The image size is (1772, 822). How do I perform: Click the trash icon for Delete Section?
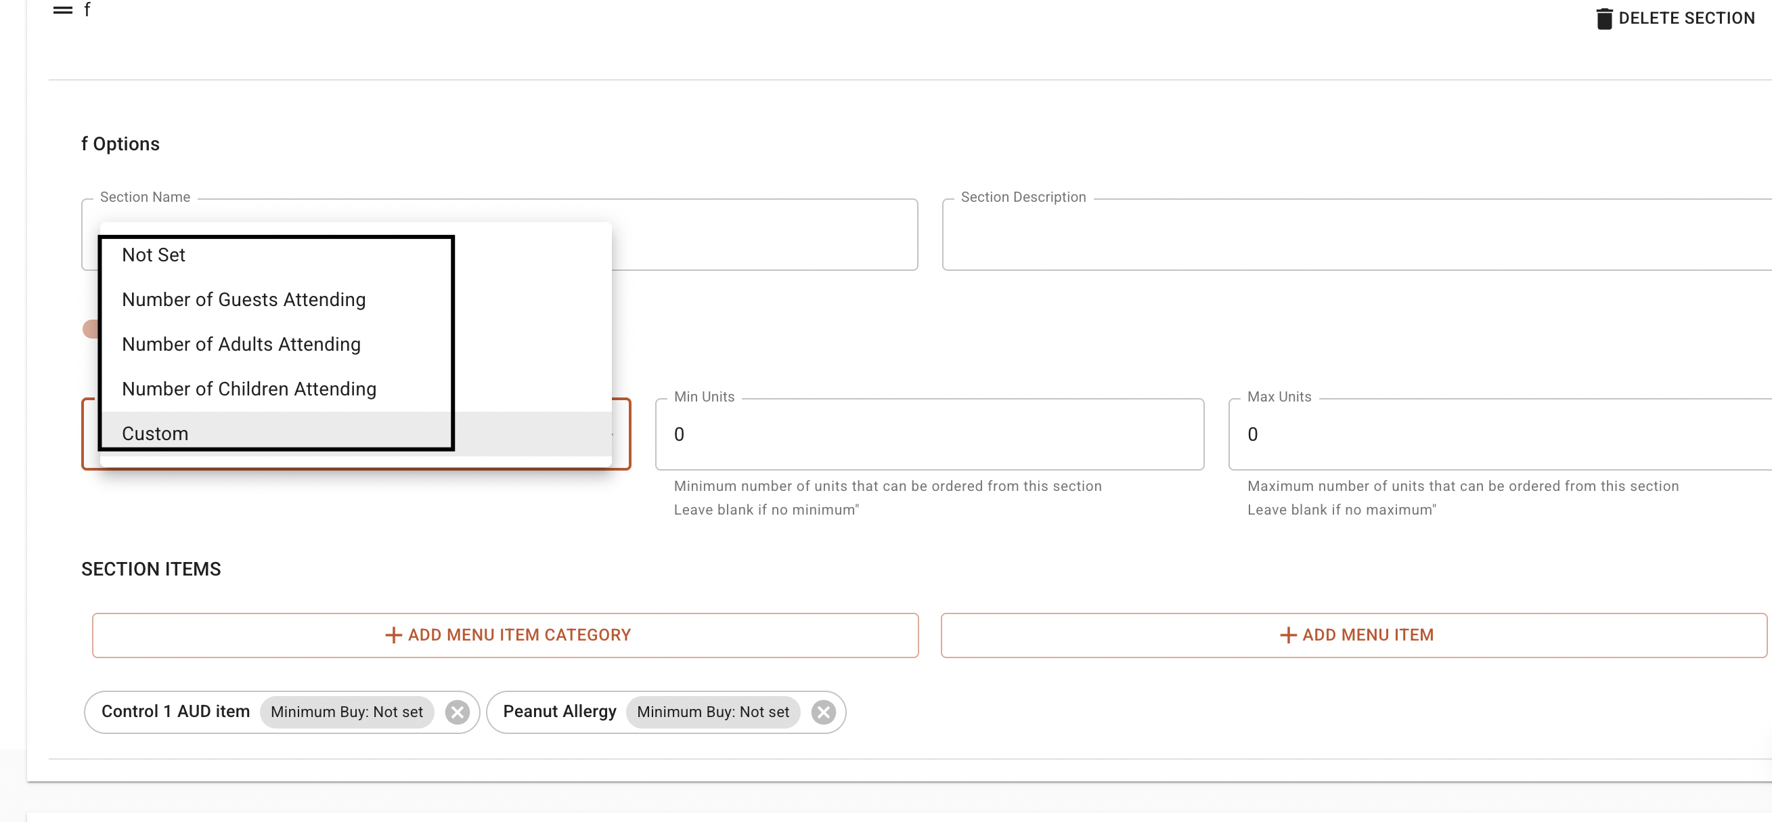coord(1603,18)
